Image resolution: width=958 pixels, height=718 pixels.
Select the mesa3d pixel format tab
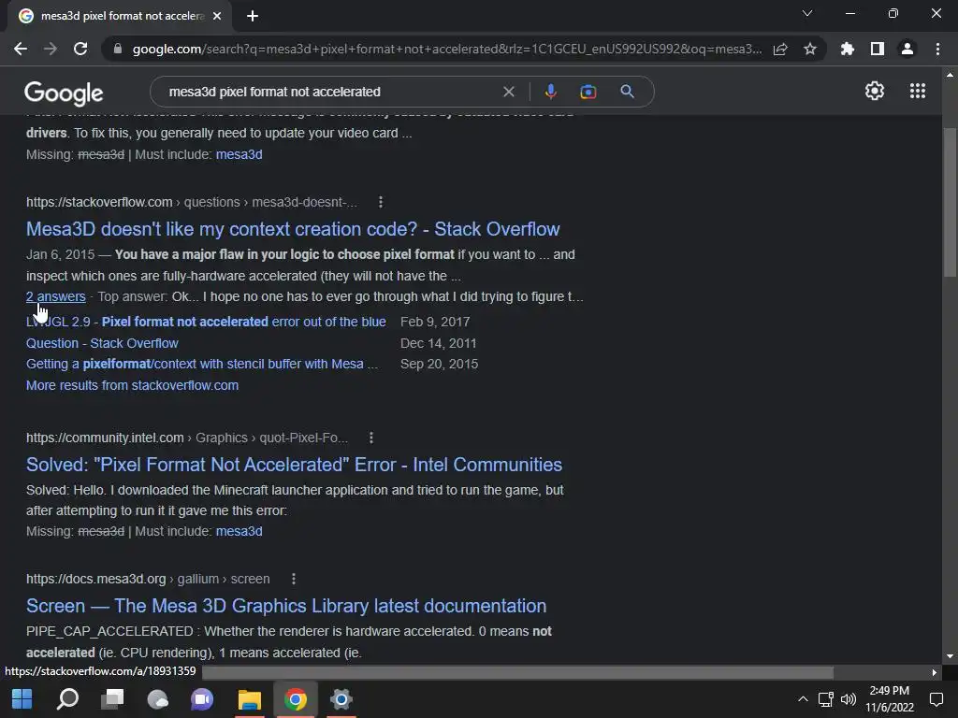click(x=120, y=16)
